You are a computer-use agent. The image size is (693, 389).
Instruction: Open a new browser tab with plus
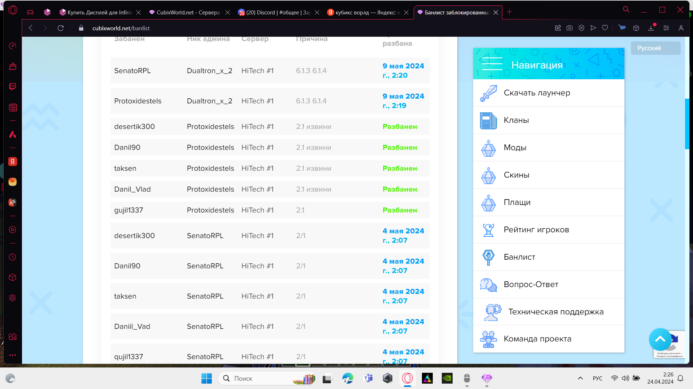(x=509, y=12)
